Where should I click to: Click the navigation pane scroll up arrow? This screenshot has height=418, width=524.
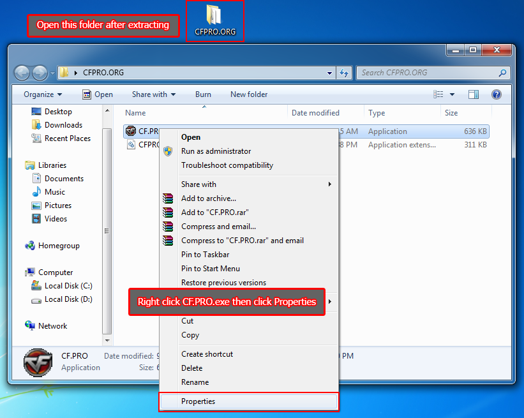(107, 110)
